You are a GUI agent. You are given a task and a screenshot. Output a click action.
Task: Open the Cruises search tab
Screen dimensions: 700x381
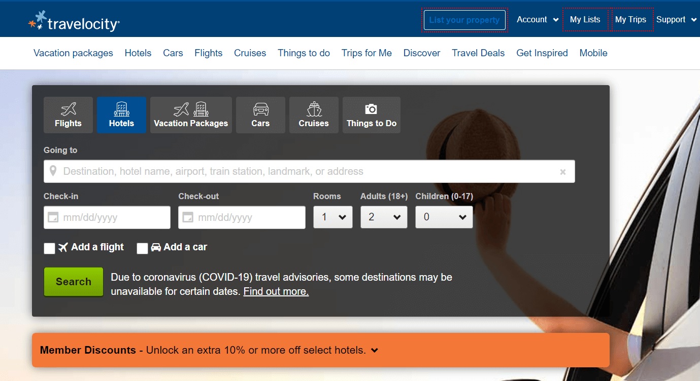(314, 115)
